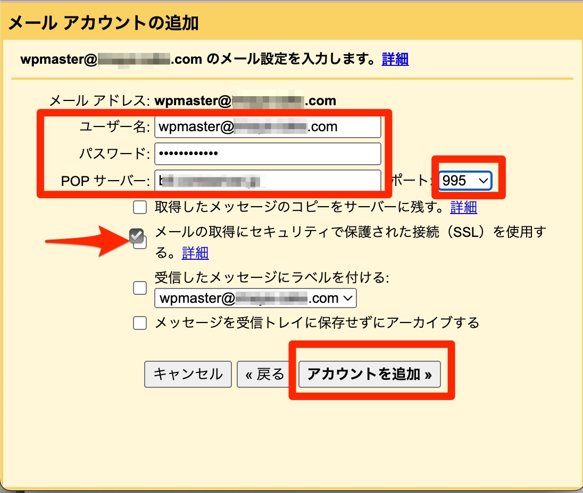
Task: Open the label selection dropdown wpmaster@
Action: pyautogui.click(x=255, y=298)
